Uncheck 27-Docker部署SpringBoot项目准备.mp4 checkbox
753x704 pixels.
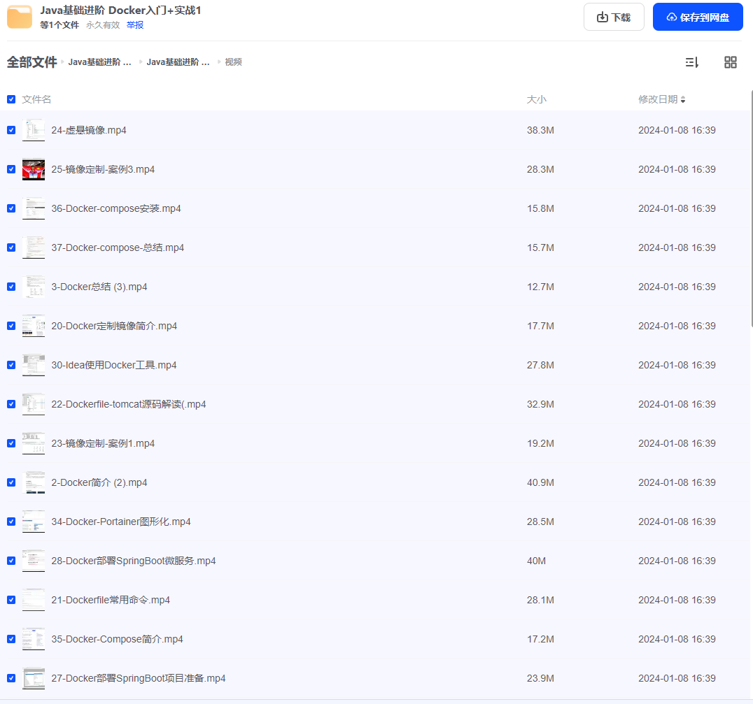(x=11, y=678)
